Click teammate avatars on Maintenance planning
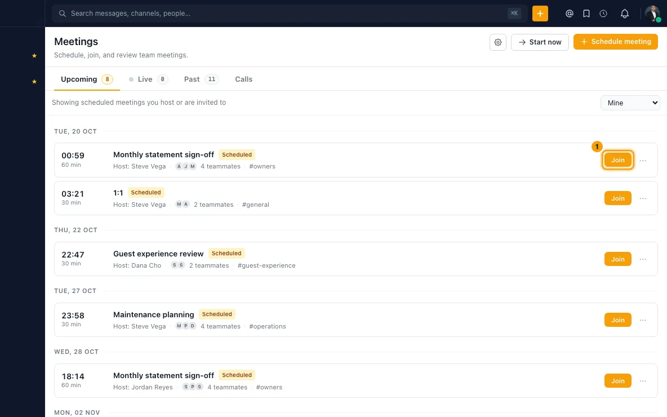This screenshot has width=667, height=417. point(186,326)
